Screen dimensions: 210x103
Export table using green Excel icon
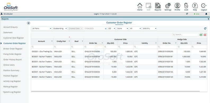click(x=201, y=35)
